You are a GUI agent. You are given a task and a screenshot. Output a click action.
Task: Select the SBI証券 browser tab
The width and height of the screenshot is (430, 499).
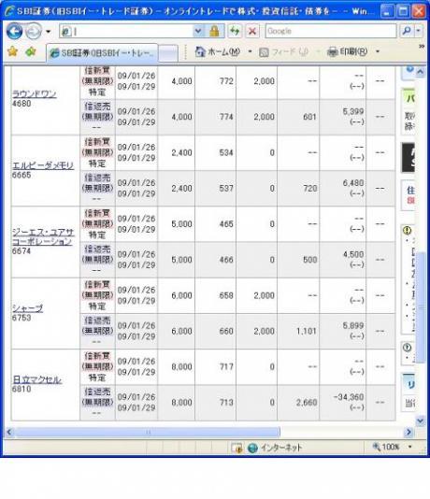pos(102,53)
